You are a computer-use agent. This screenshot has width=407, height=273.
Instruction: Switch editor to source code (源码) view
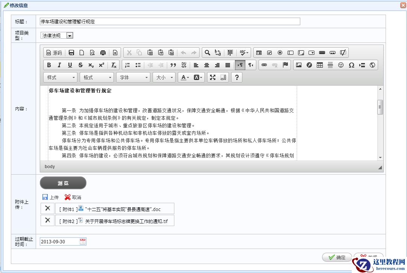(x=54, y=53)
